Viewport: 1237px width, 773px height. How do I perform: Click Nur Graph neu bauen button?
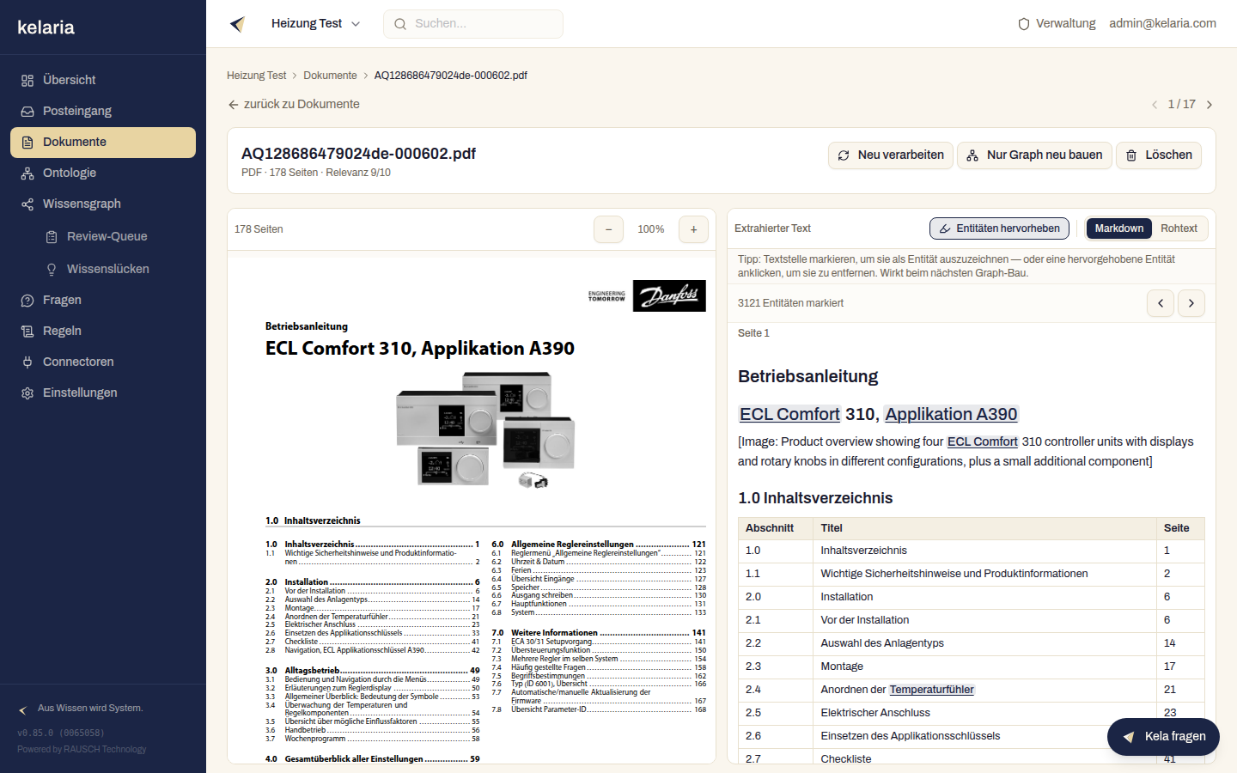(x=1034, y=155)
